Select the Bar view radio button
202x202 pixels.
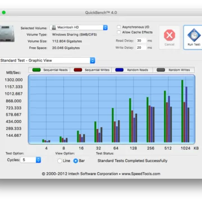[x=76, y=161]
